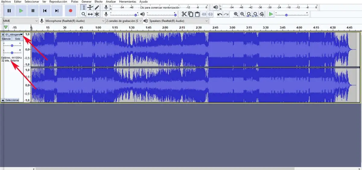Zoom out with the minus magnifier
The width and height of the screenshot is (362, 170).
[x=242, y=14]
